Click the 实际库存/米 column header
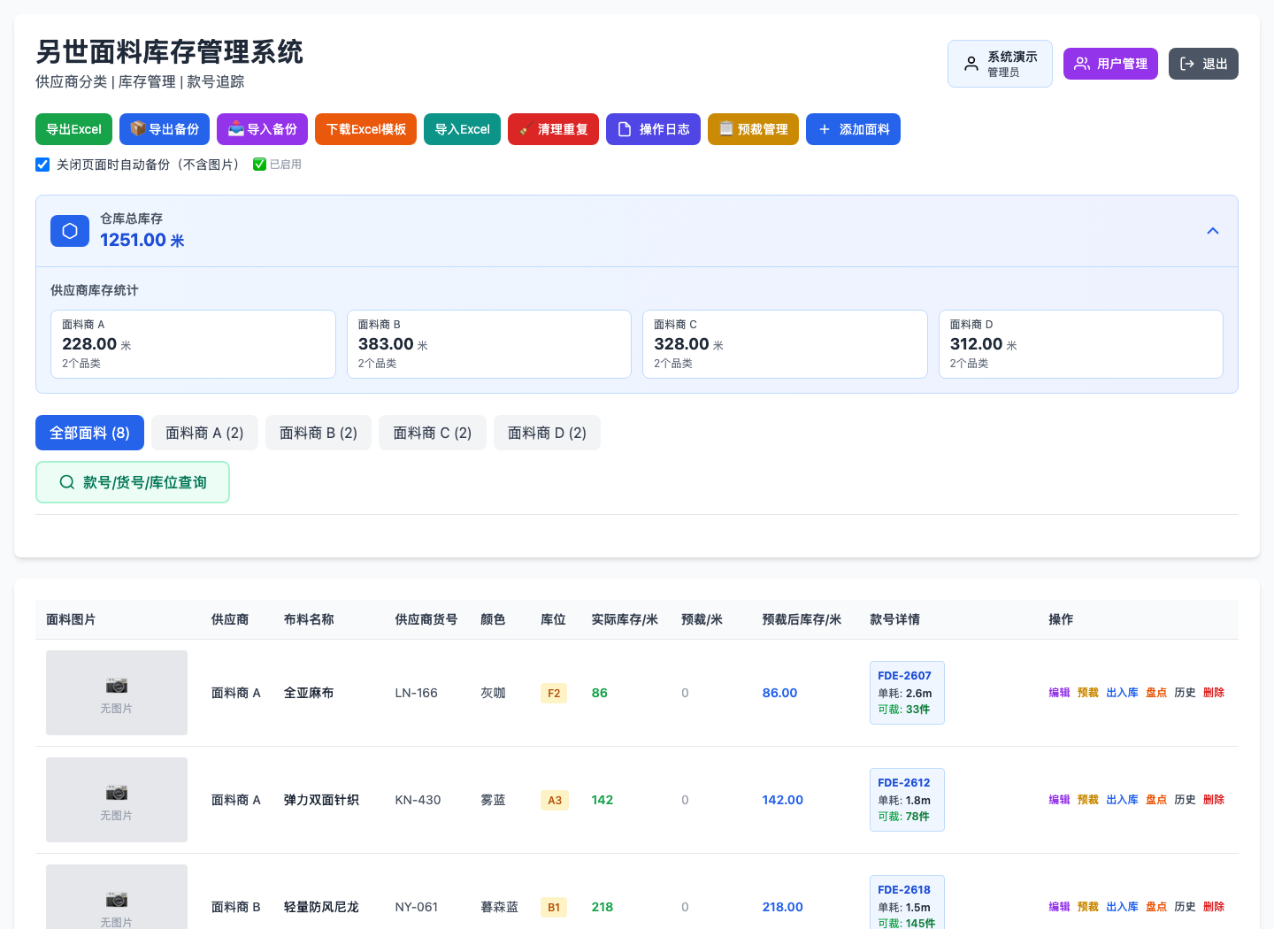This screenshot has width=1274, height=929. [x=625, y=619]
